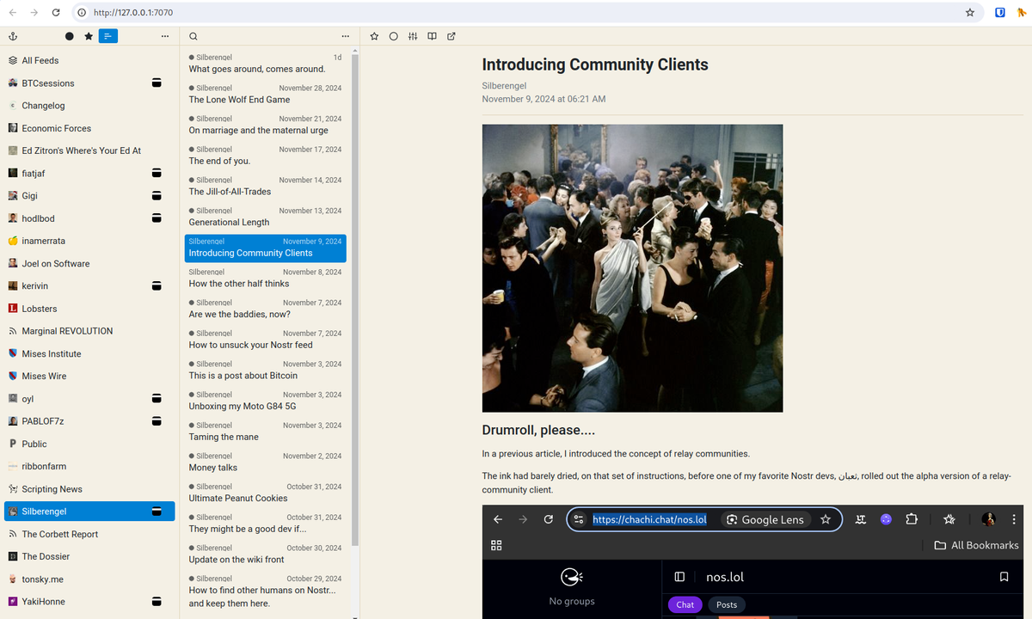Click the party crowd photo in article
1032x619 pixels.
coord(632,268)
